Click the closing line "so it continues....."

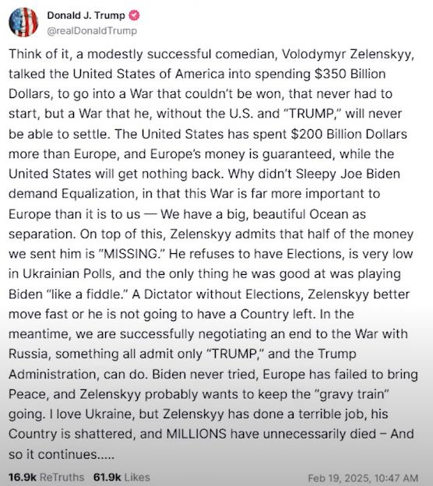62,455
